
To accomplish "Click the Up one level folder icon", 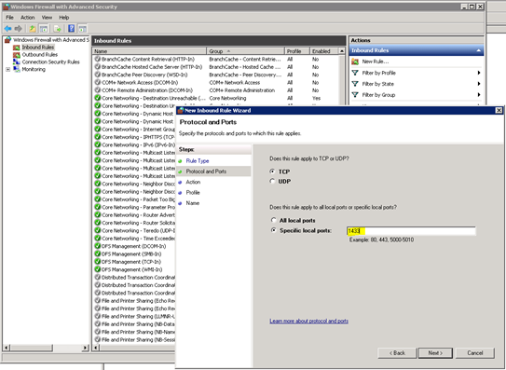I will [33, 29].
